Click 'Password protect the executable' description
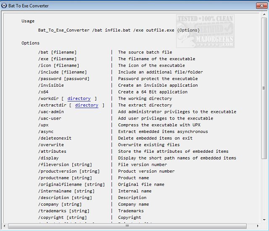The image size is (269, 231). tap(158, 79)
